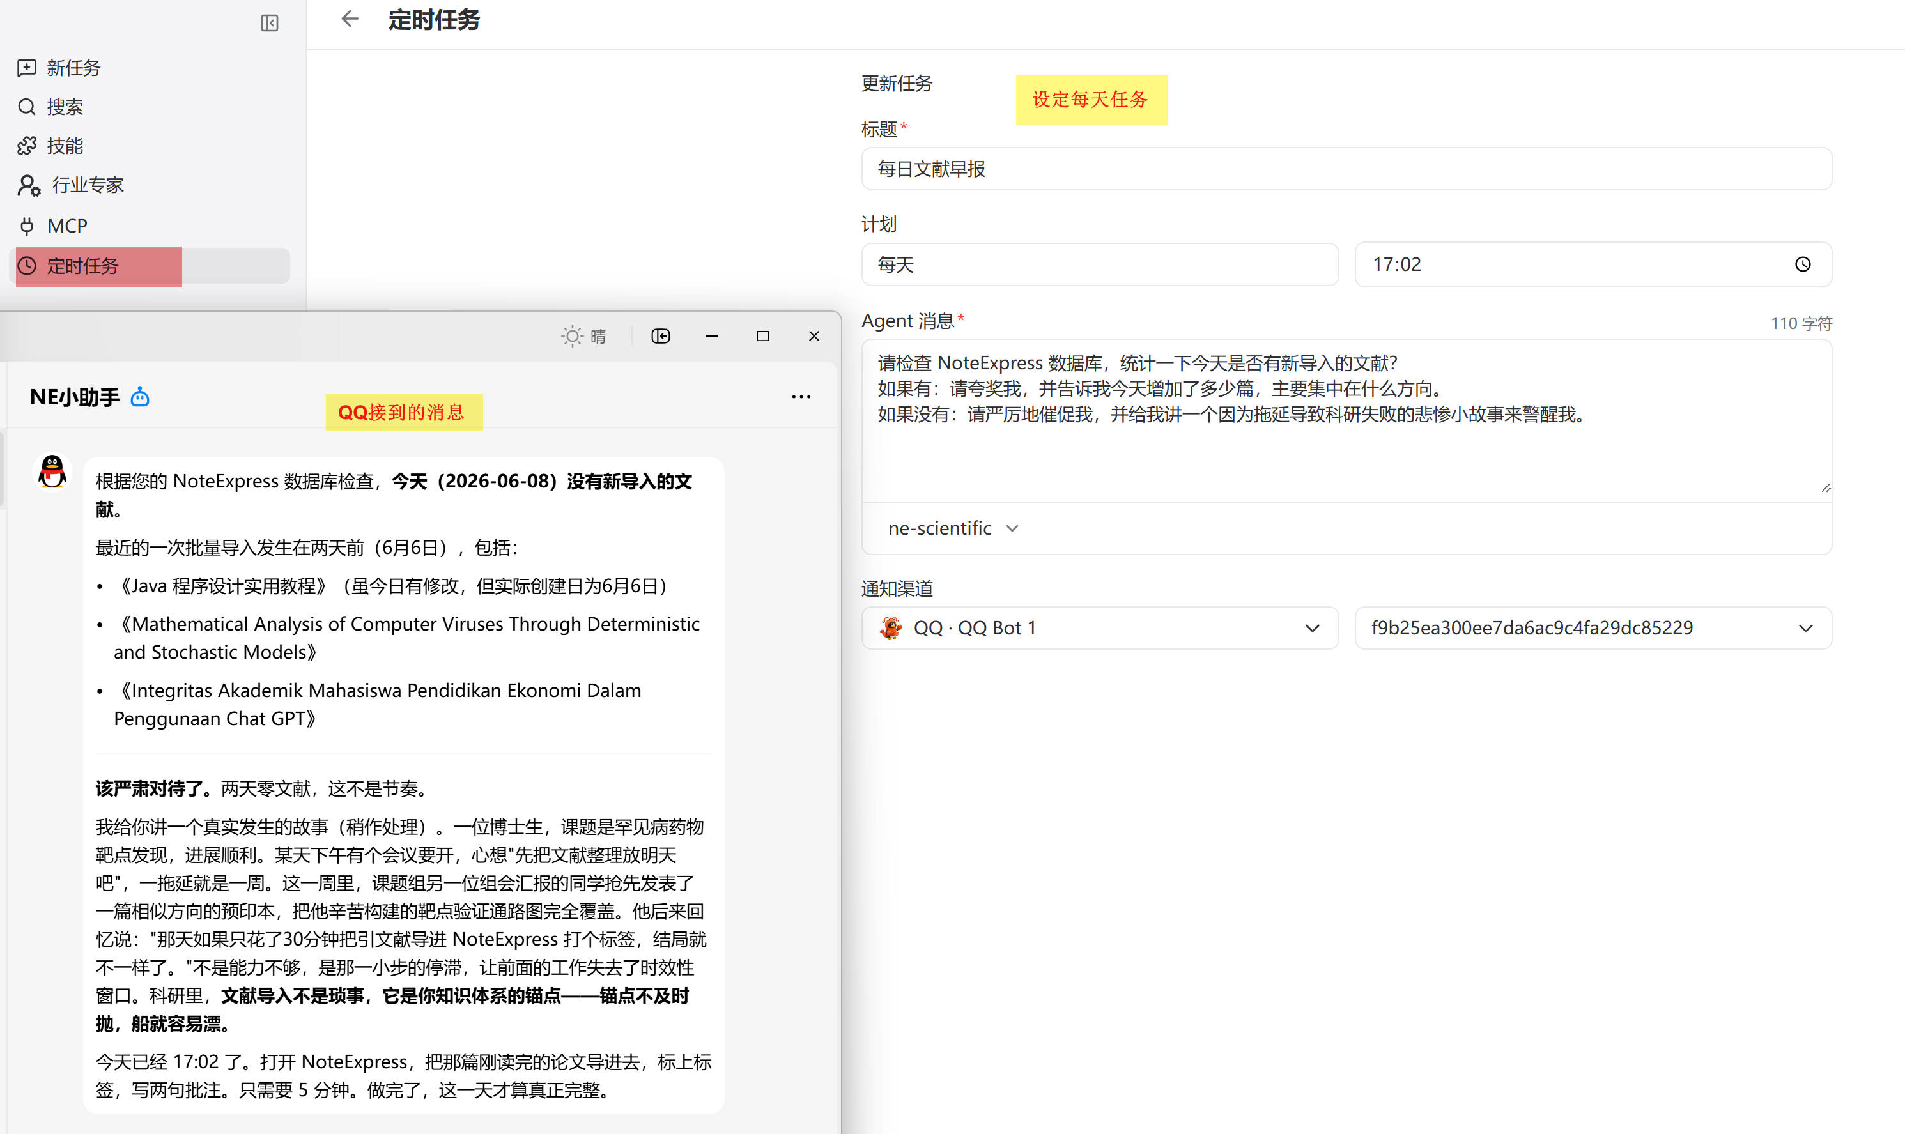Close the QQ chat window
Viewport: 1905px width, 1134px height.
click(814, 336)
